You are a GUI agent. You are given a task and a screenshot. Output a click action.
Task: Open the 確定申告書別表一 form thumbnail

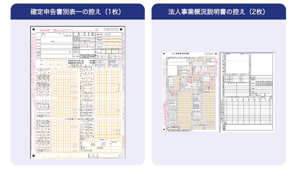[78, 92]
